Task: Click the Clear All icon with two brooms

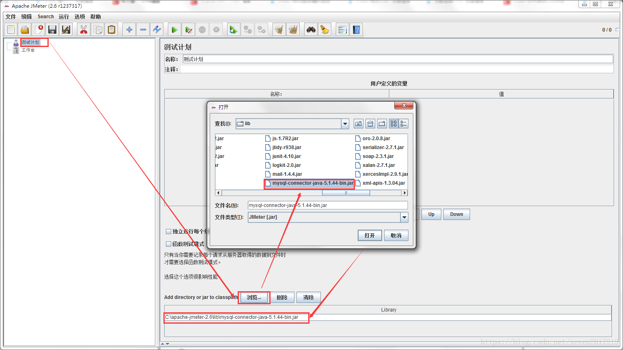Action: coord(293,30)
